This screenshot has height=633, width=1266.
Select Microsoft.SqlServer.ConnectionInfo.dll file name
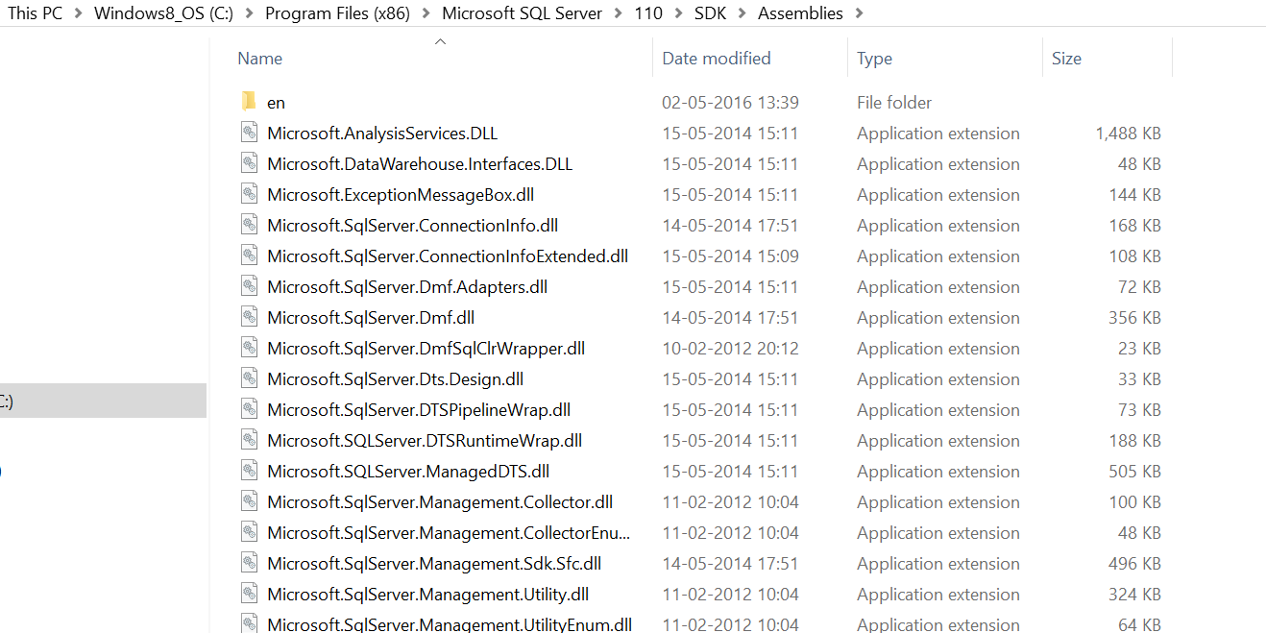[x=412, y=226]
